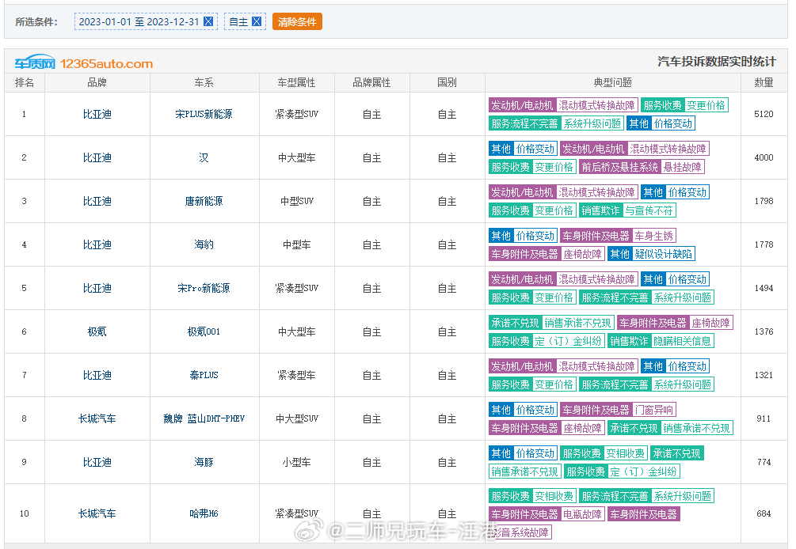The image size is (796, 549).
Task: Click the 品牌属性 column header
Action: 371,82
